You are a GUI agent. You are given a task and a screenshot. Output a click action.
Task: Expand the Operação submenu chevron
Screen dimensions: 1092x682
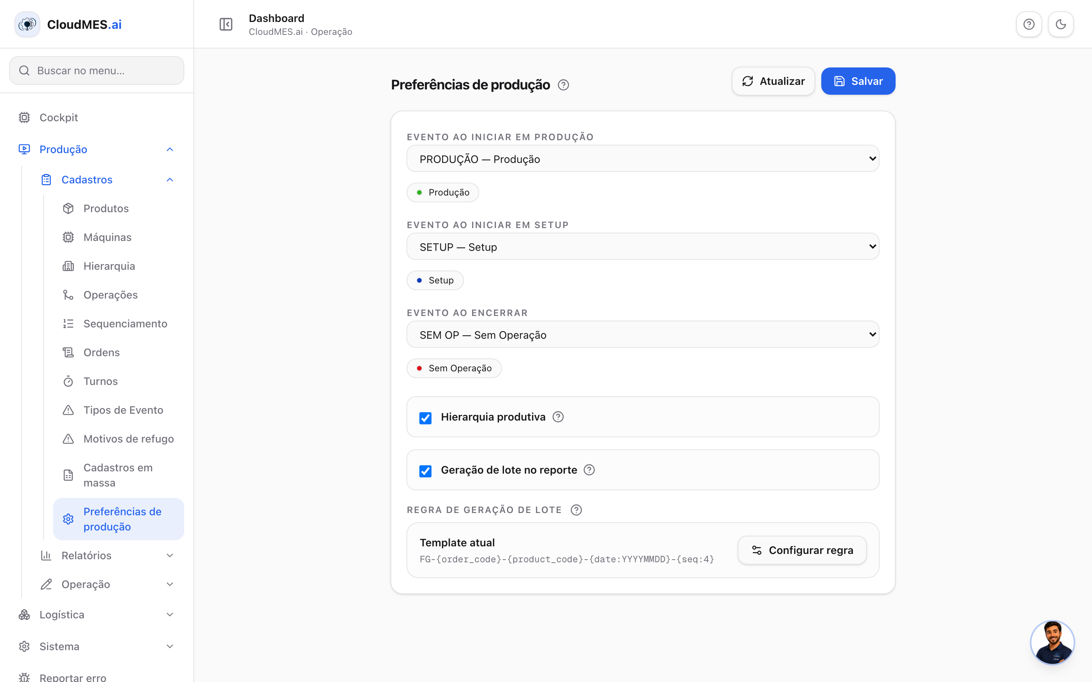pyautogui.click(x=169, y=585)
